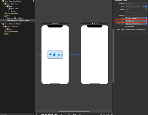Collapse the View that contains Safe Area
Viewport: 148px width, 115px height.
click(5, 6)
